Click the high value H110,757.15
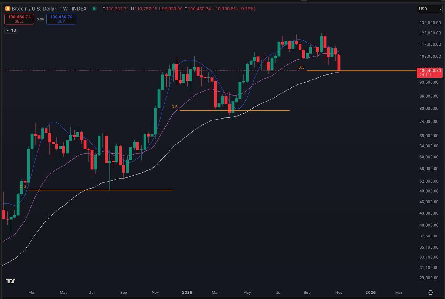This screenshot has height=299, width=445. click(144, 9)
